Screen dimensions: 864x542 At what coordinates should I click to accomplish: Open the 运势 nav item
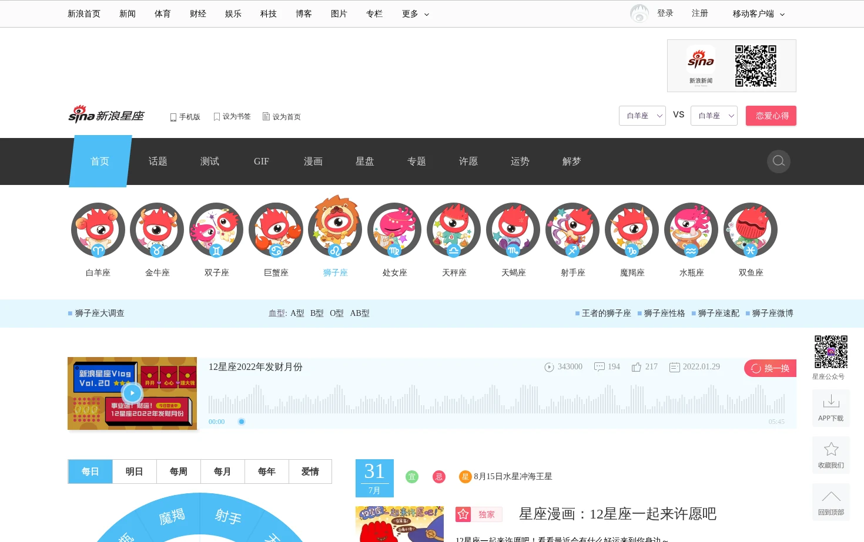[x=520, y=161]
